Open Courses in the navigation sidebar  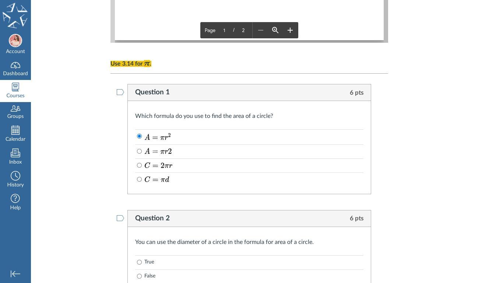point(15,91)
